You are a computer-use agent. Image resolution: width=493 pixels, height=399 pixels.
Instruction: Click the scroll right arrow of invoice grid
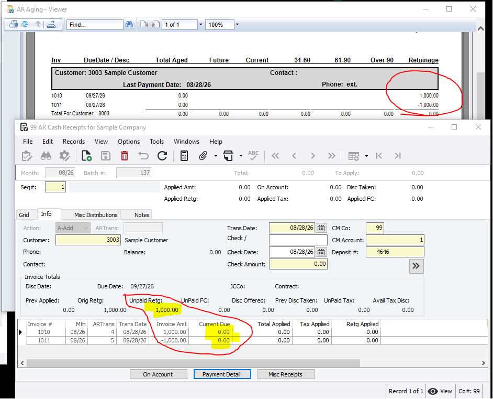[x=483, y=363]
